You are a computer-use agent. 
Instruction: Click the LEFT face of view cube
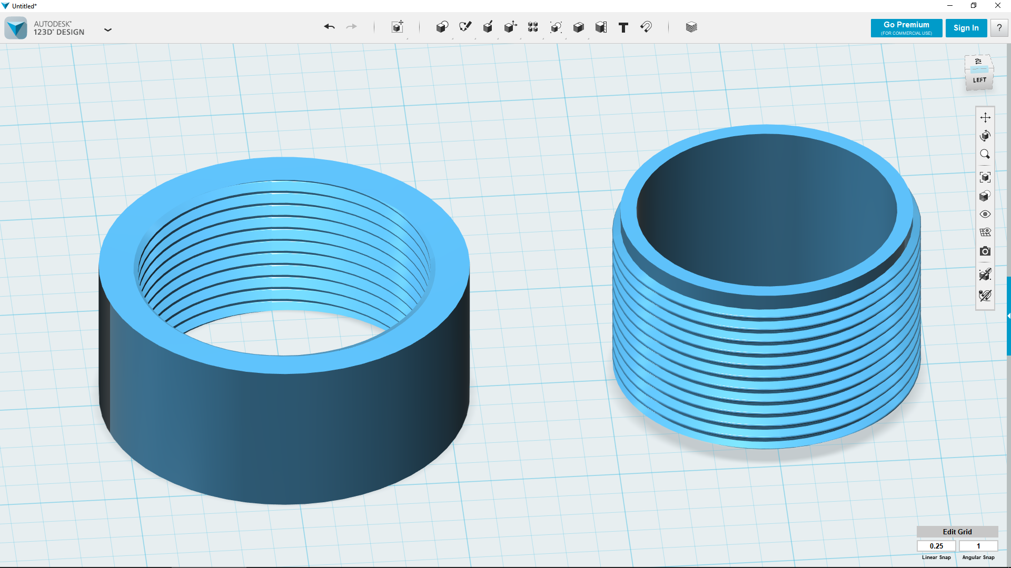pos(979,80)
